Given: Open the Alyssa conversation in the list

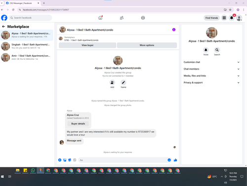Looking at the screenshot, I should (x=27, y=35).
